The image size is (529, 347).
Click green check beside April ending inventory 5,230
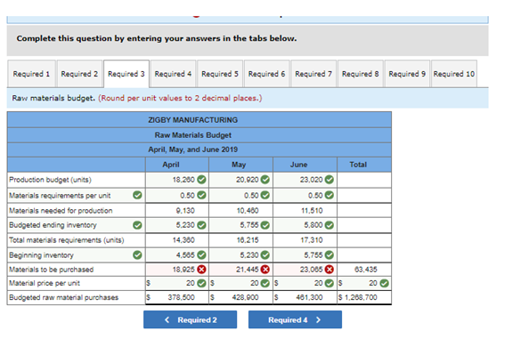[x=202, y=225]
